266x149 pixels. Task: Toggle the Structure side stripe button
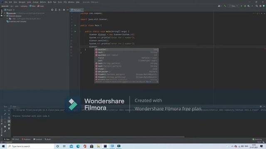[2, 120]
